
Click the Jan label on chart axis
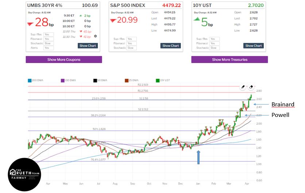coord(198,184)
